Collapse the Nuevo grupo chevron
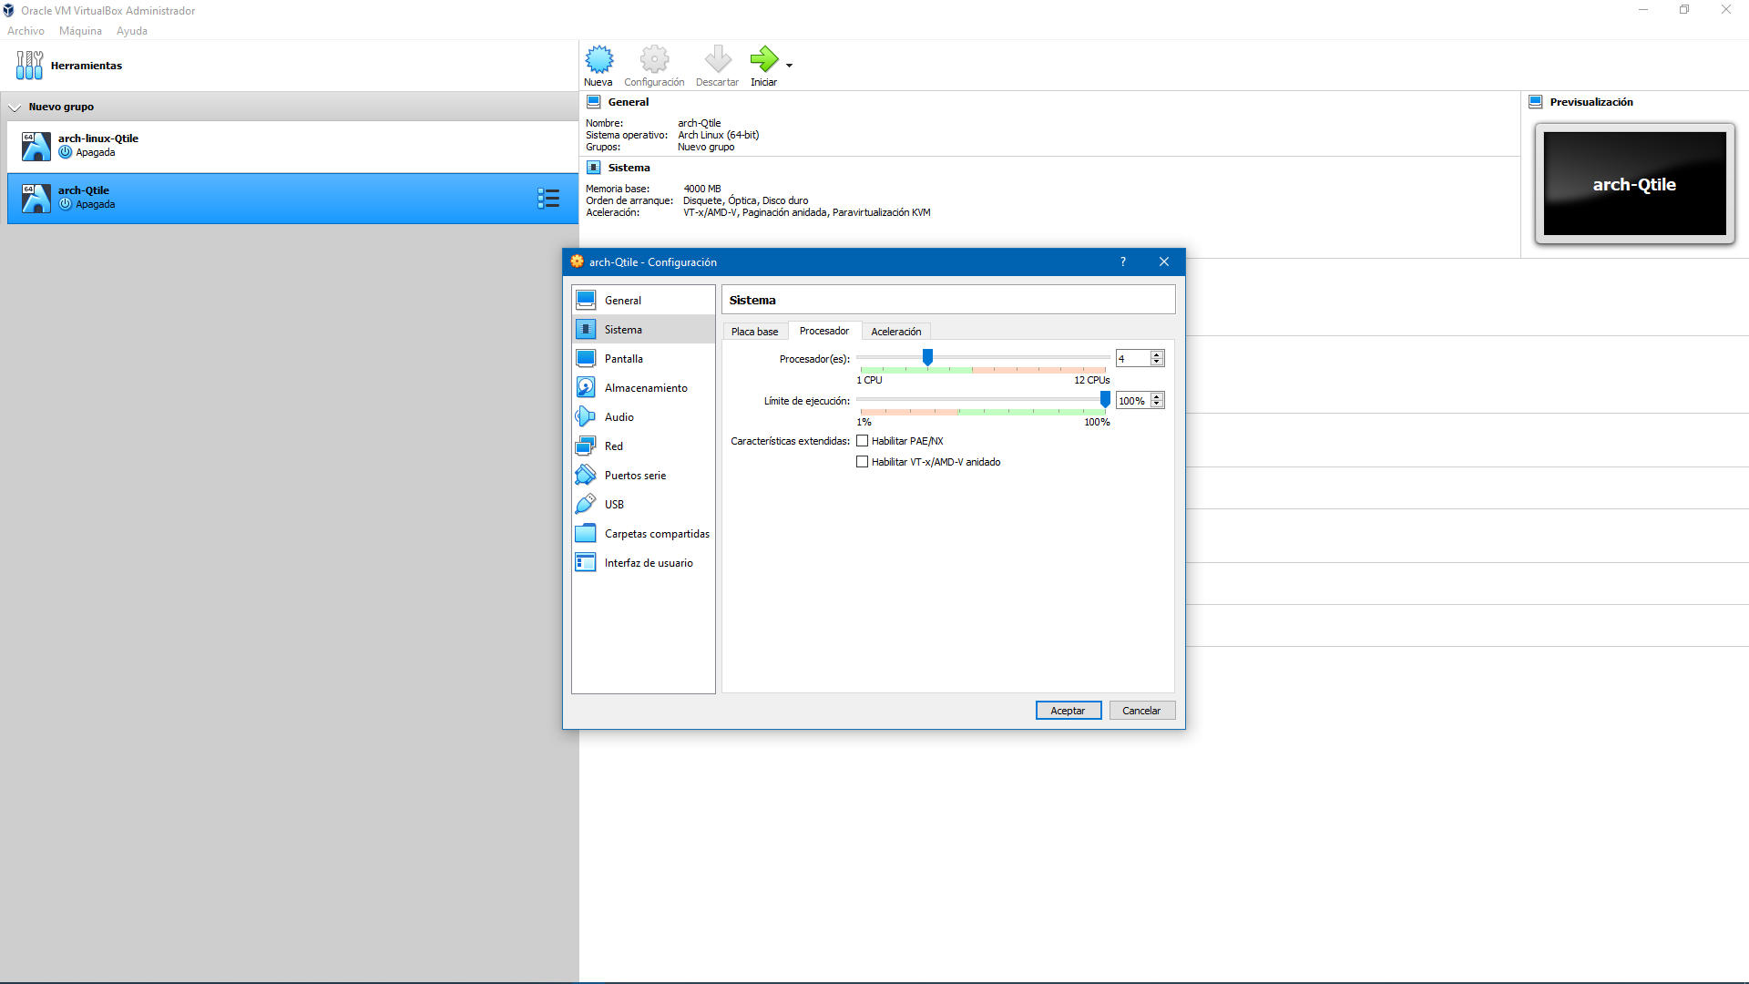This screenshot has width=1749, height=984. 15,108
